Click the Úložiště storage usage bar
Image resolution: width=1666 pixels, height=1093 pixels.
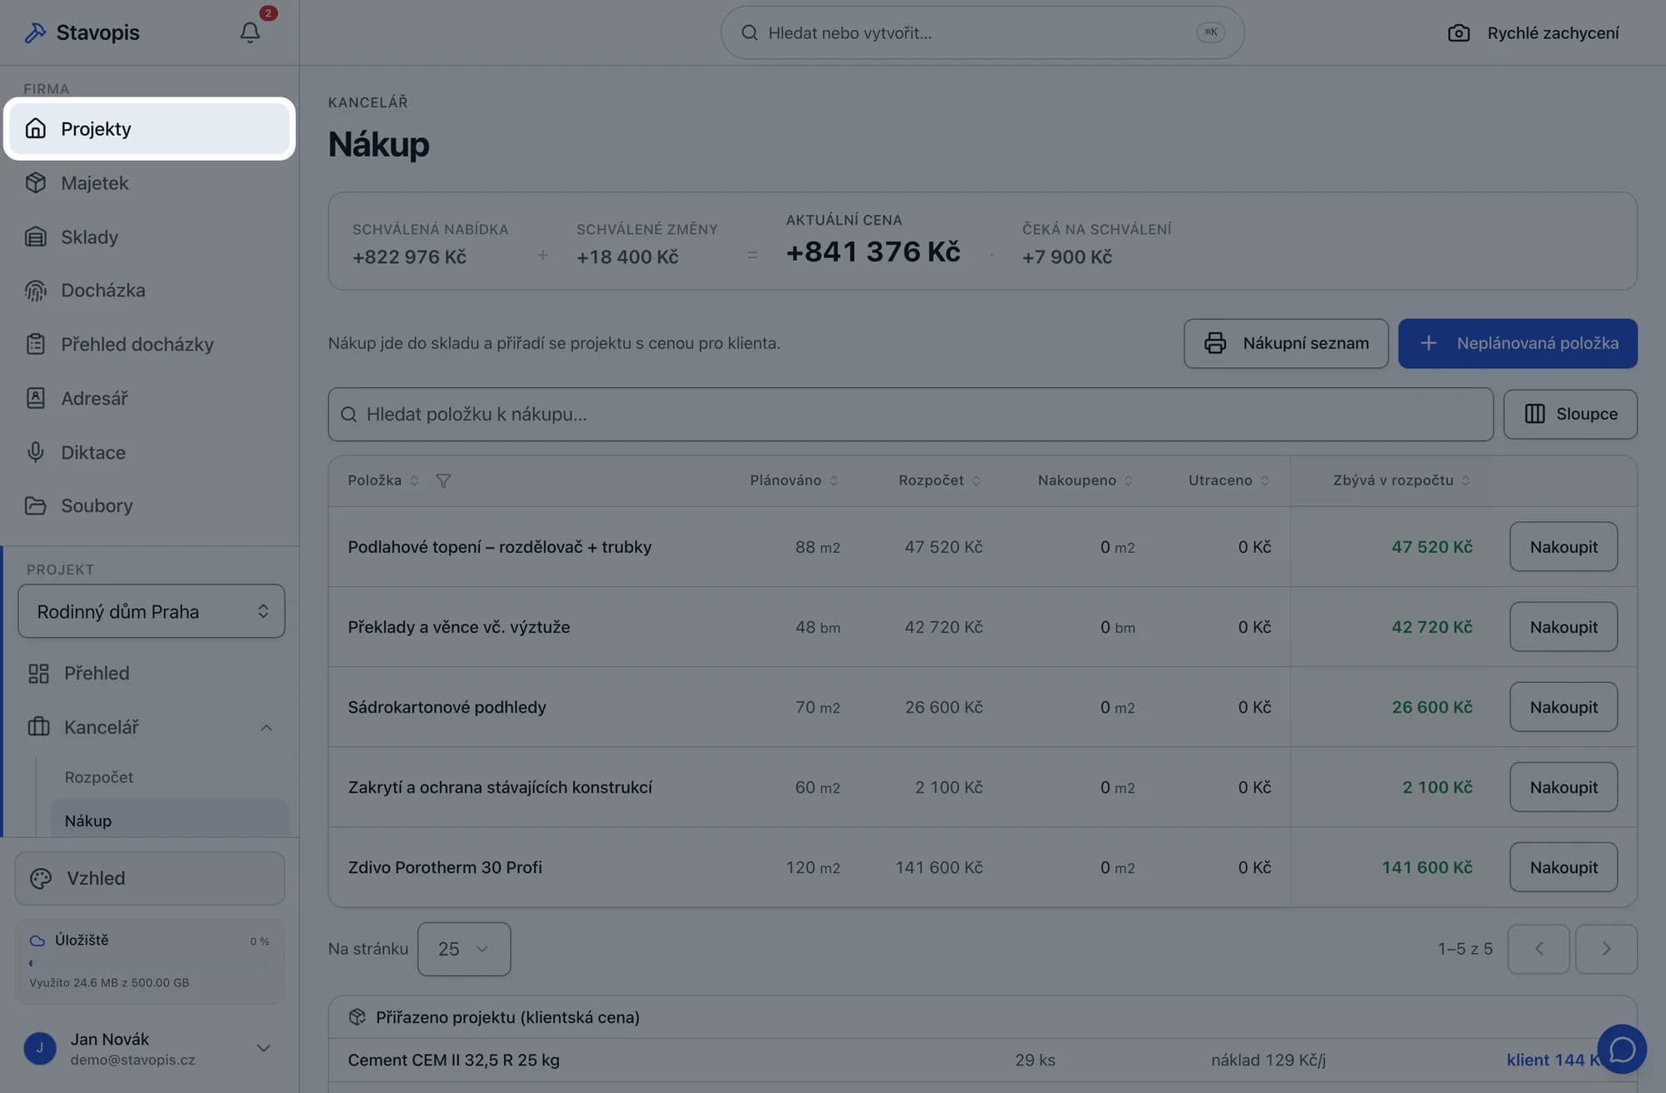[150, 964]
